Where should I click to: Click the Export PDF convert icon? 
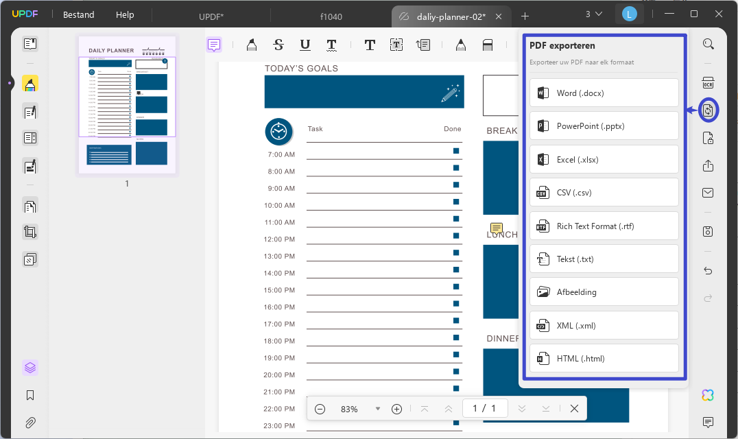coord(708,110)
